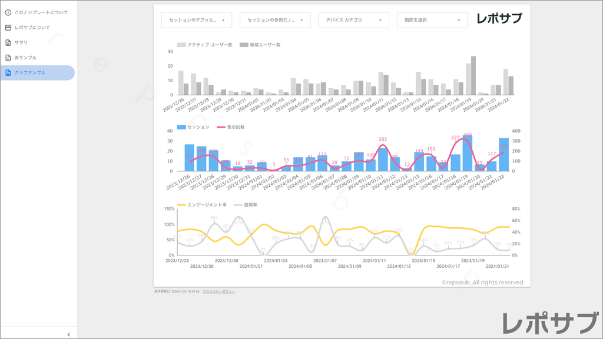The image size is (603, 339).
Task: Open the 表サンプル page label in sidebar
Action: [x=25, y=58]
